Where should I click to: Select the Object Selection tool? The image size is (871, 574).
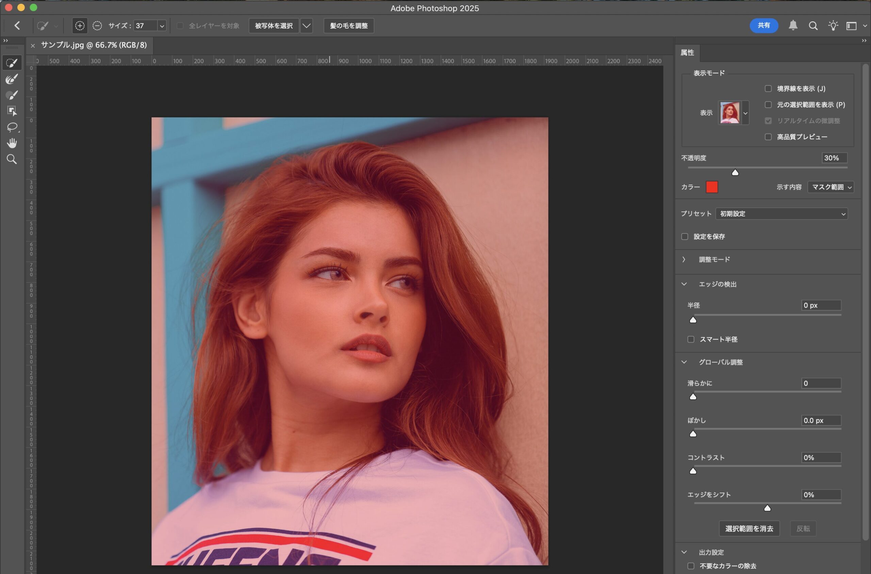12,111
